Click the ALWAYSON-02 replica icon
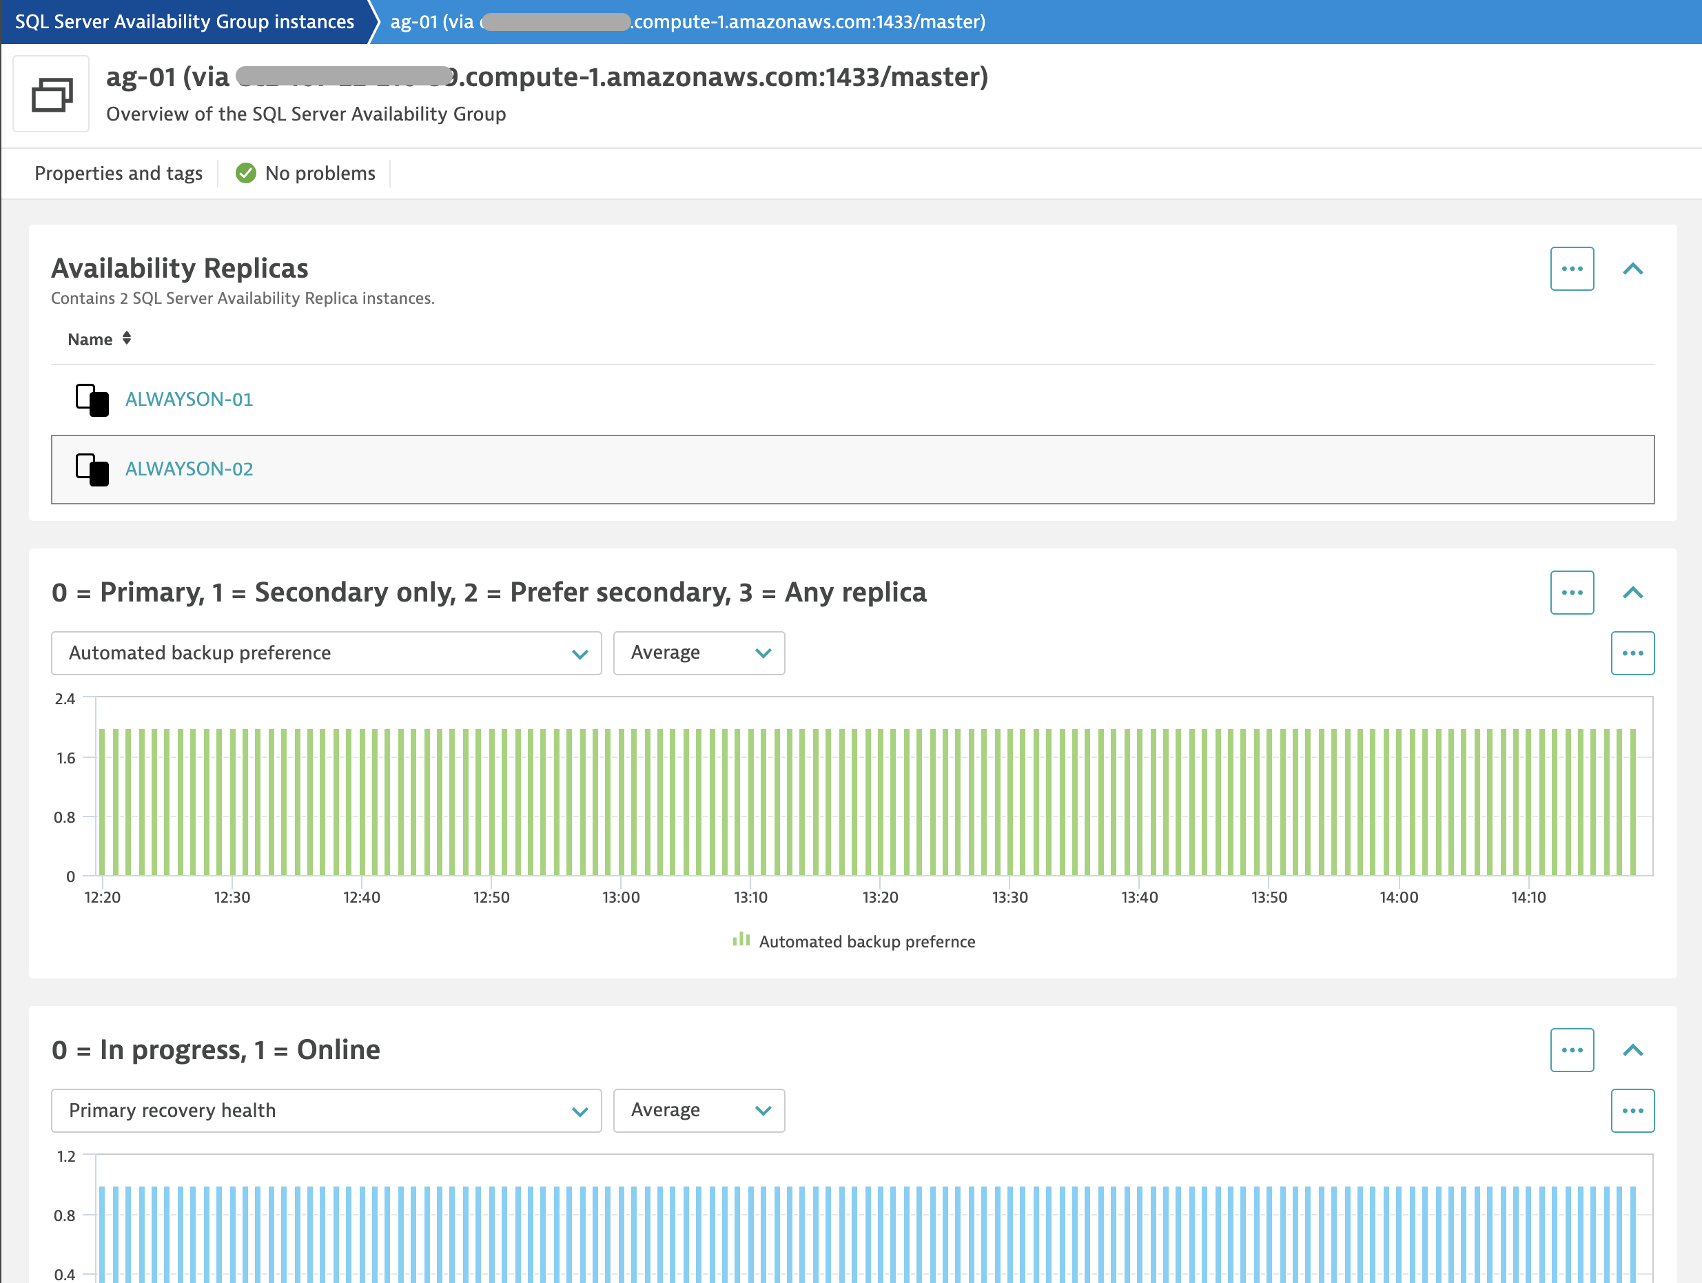This screenshot has width=1702, height=1283. (x=92, y=469)
